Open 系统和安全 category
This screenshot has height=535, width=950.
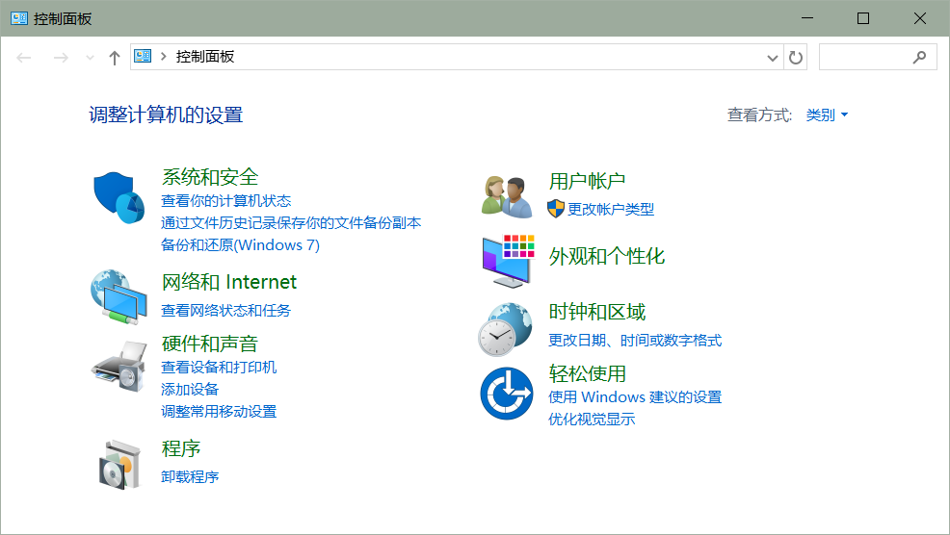pyautogui.click(x=210, y=177)
